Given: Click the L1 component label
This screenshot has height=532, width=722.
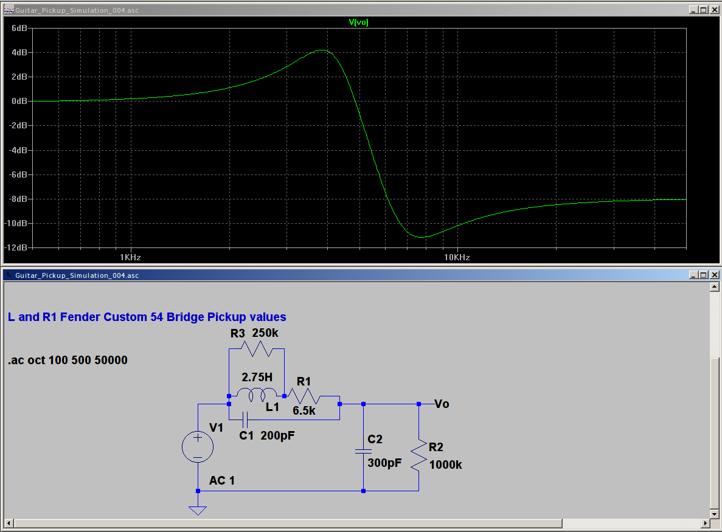Looking at the screenshot, I should (x=272, y=407).
